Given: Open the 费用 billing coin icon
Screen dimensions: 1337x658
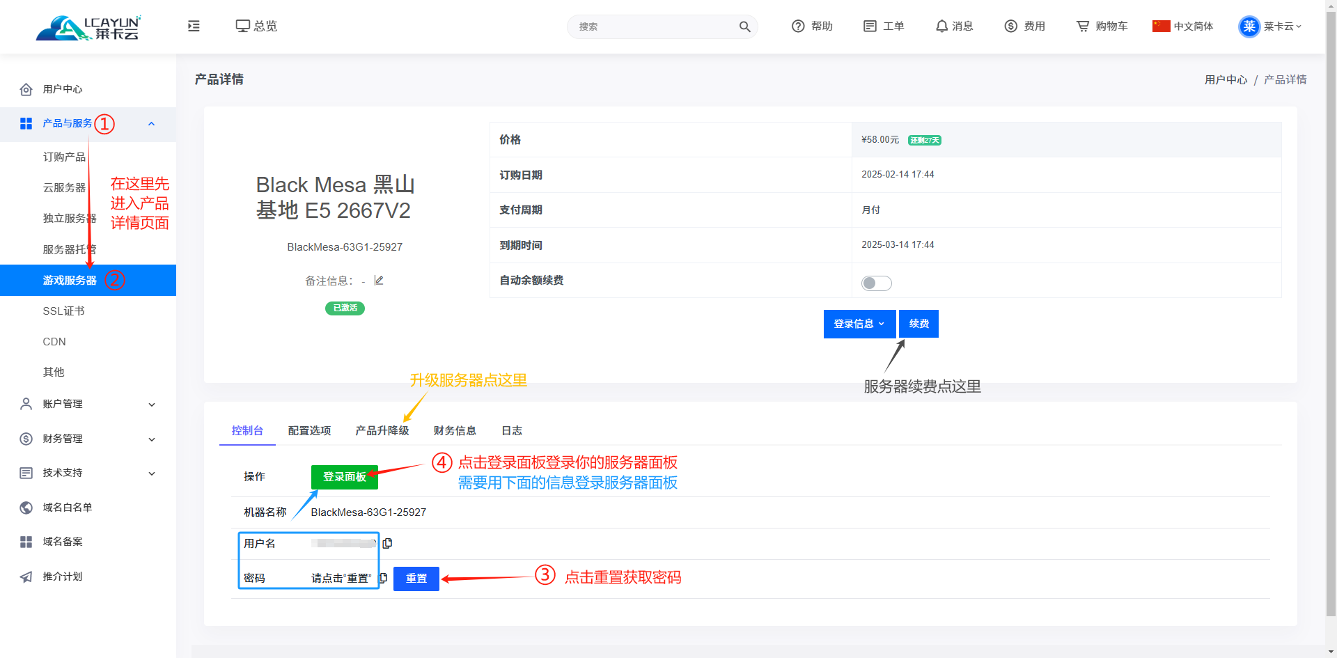Looking at the screenshot, I should [1010, 26].
